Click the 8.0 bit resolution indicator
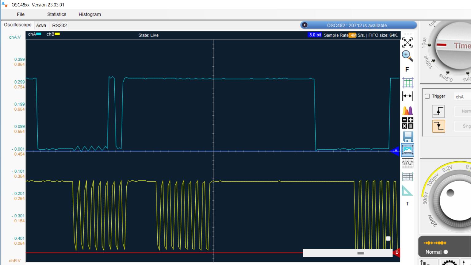The image size is (471, 265). 315,35
